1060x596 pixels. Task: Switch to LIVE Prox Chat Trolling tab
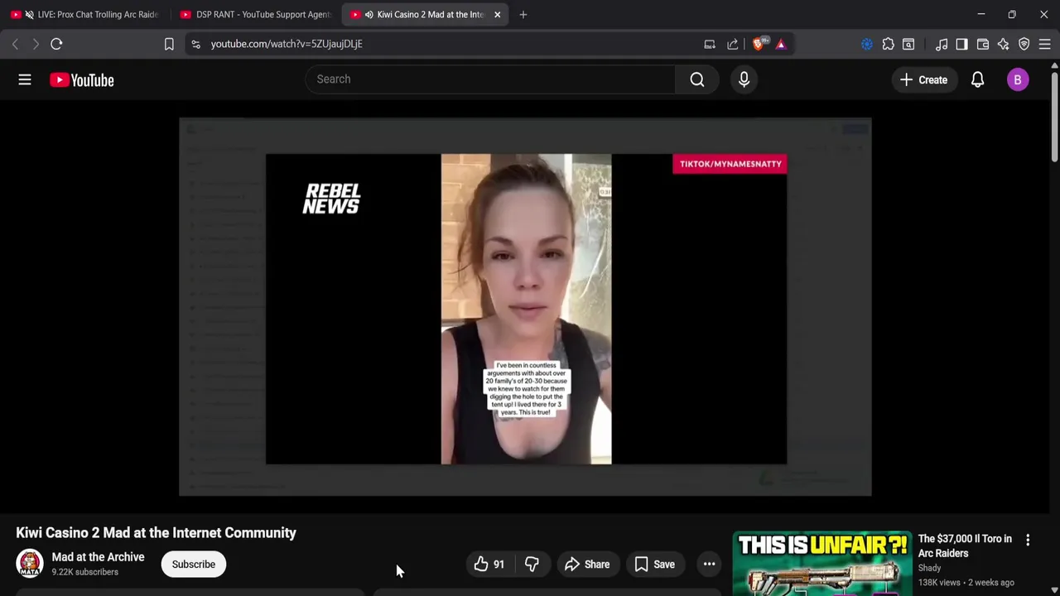(87, 14)
